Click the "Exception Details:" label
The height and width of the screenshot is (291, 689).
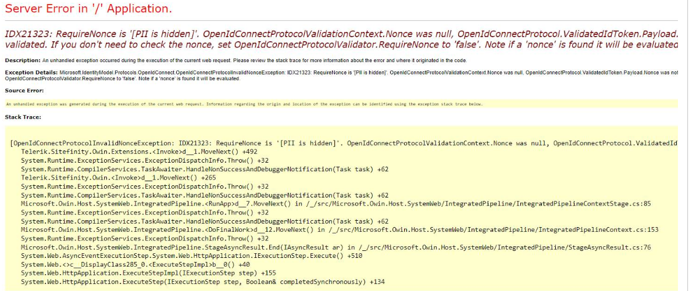(x=31, y=71)
